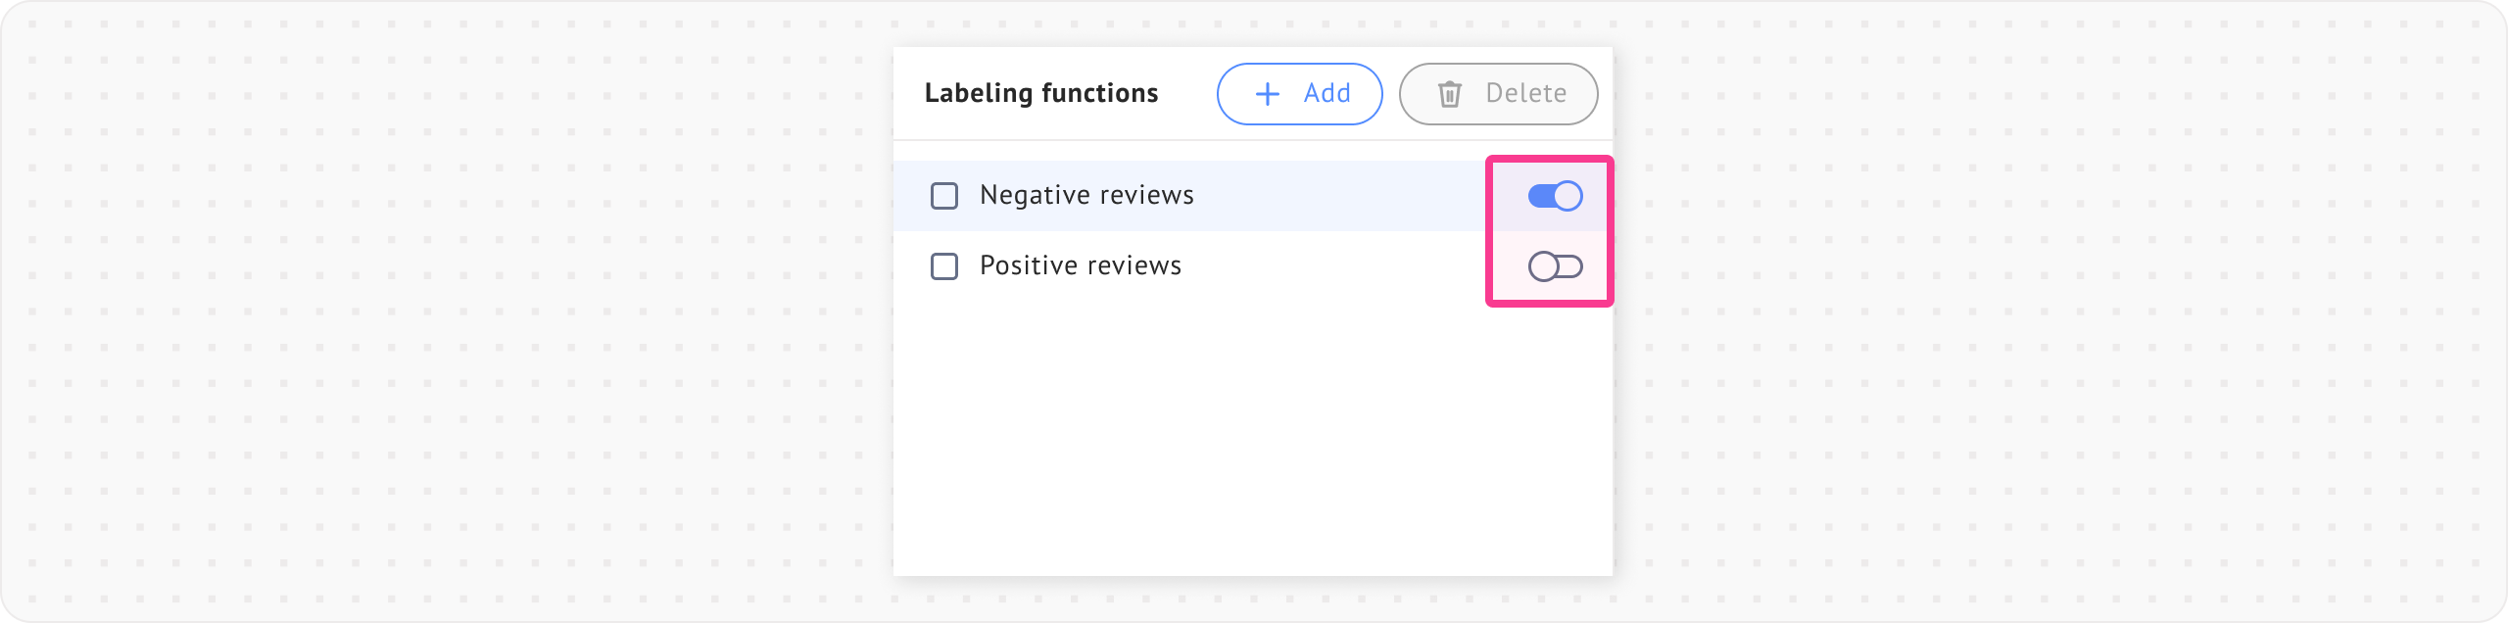Select the Negative reviews label text

click(x=1086, y=195)
